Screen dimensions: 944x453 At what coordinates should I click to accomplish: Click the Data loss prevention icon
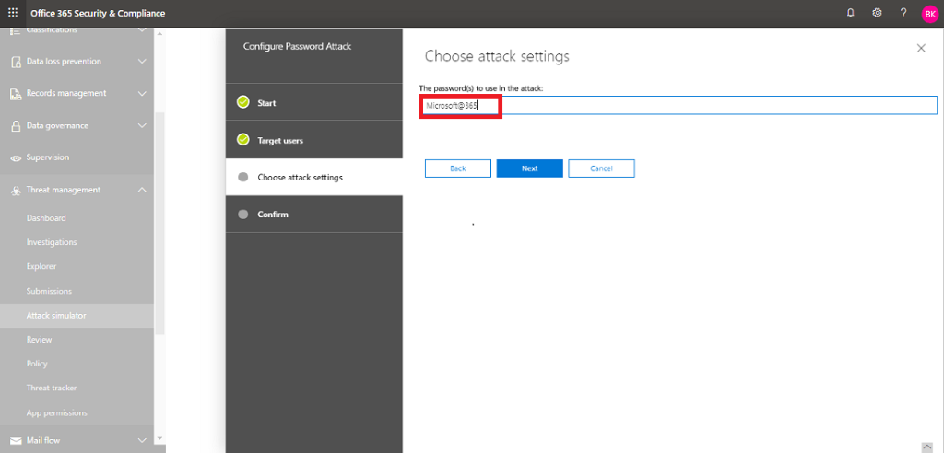tap(17, 62)
